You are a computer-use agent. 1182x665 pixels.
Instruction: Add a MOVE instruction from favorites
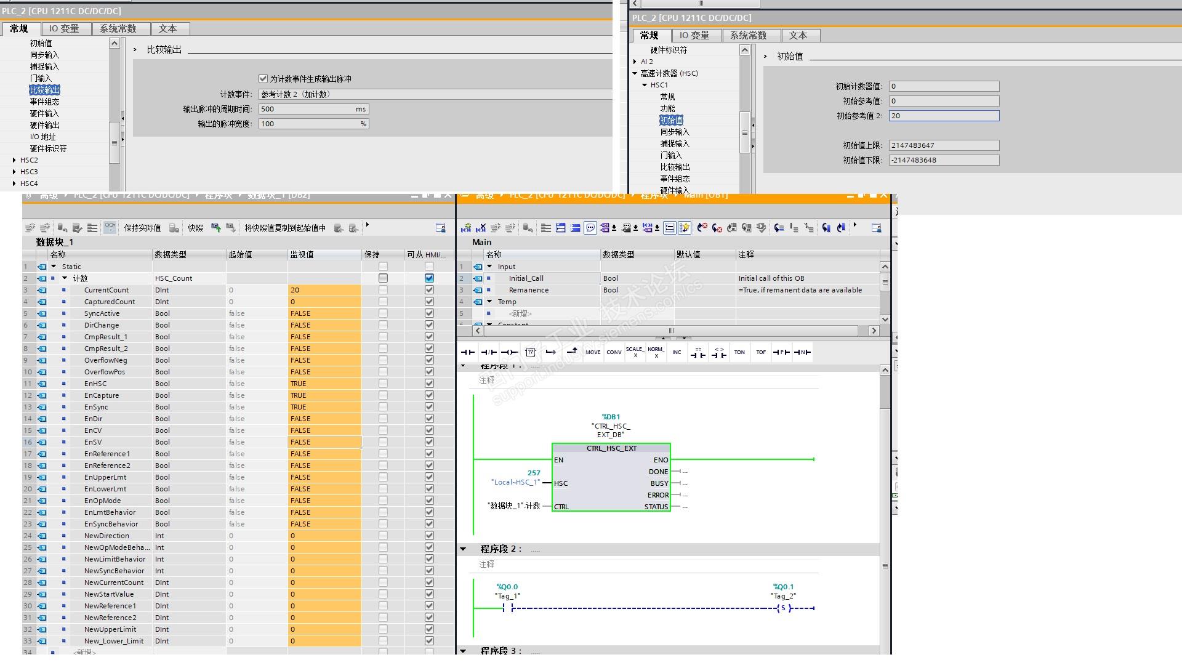click(x=593, y=352)
